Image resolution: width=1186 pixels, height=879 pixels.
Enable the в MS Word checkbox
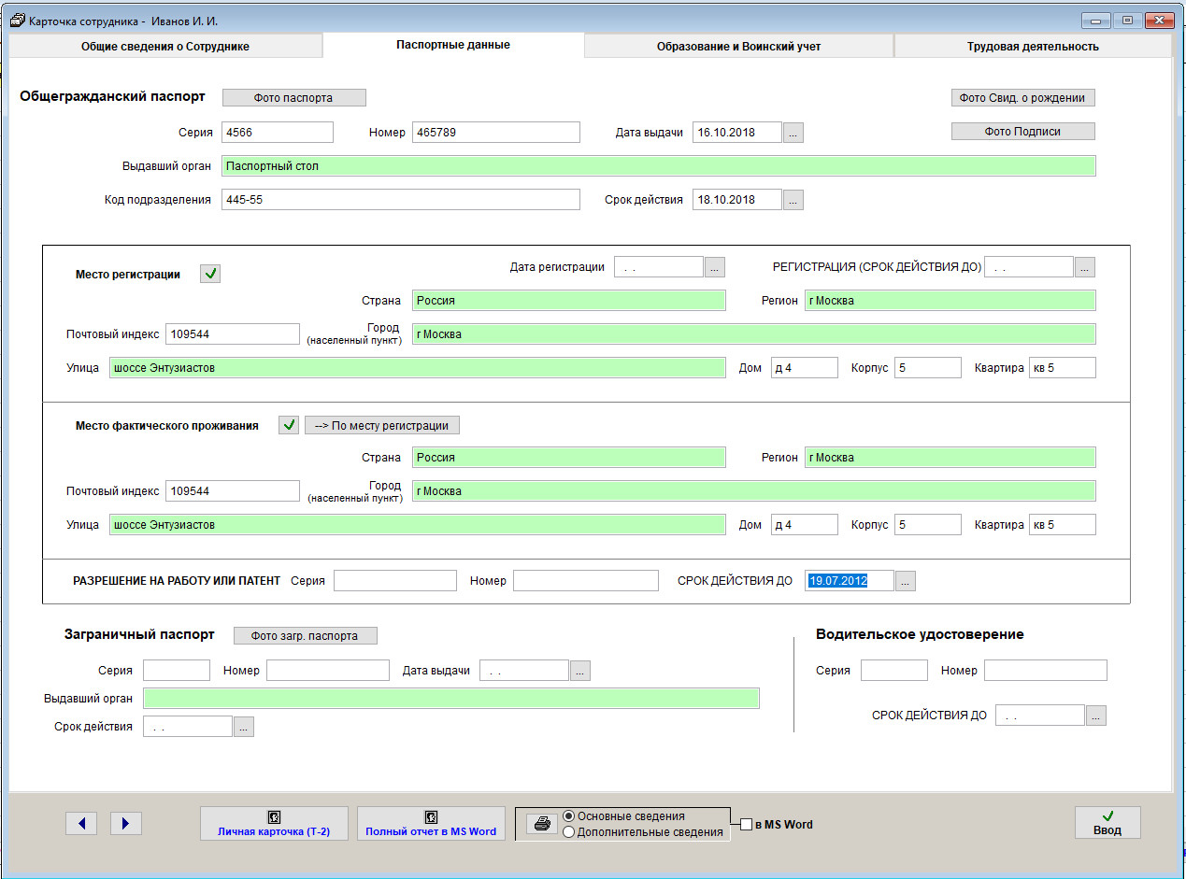pos(746,825)
